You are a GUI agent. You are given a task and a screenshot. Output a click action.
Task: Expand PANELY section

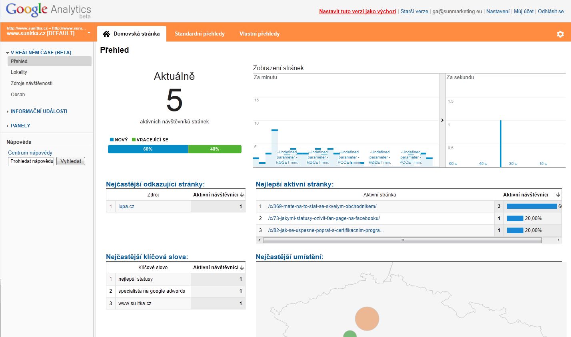point(8,126)
